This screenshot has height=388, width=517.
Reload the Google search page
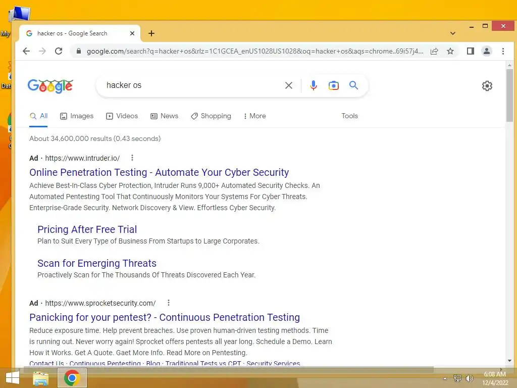pyautogui.click(x=59, y=51)
